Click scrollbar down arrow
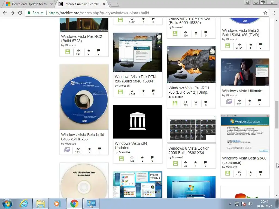 (x=277, y=196)
